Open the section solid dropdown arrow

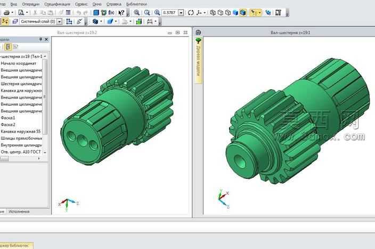[x=116, y=22]
